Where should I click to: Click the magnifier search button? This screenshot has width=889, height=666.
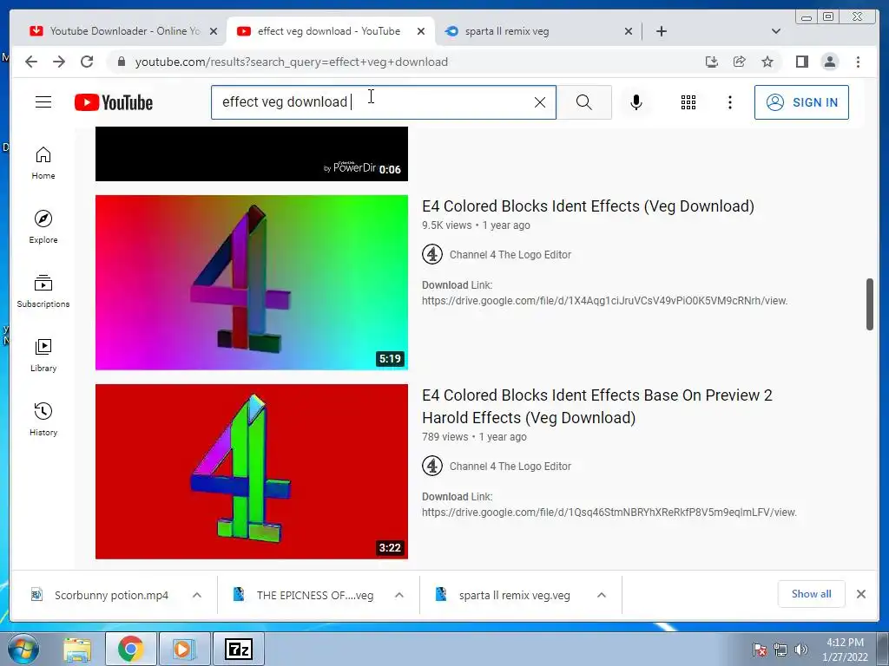coord(584,102)
